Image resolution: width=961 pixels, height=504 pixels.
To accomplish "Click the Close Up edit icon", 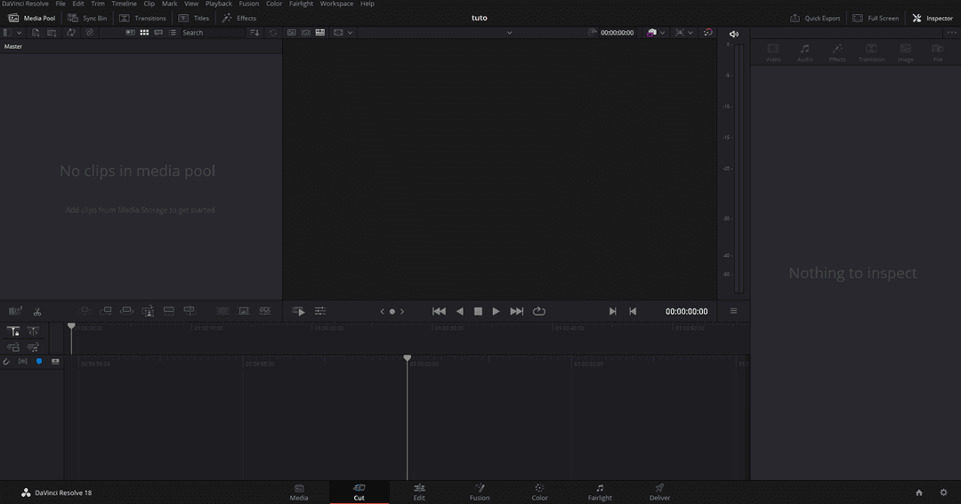I will [x=148, y=311].
